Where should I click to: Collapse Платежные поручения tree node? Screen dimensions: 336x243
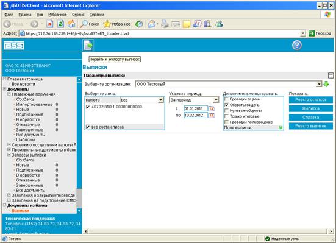click(x=9, y=94)
